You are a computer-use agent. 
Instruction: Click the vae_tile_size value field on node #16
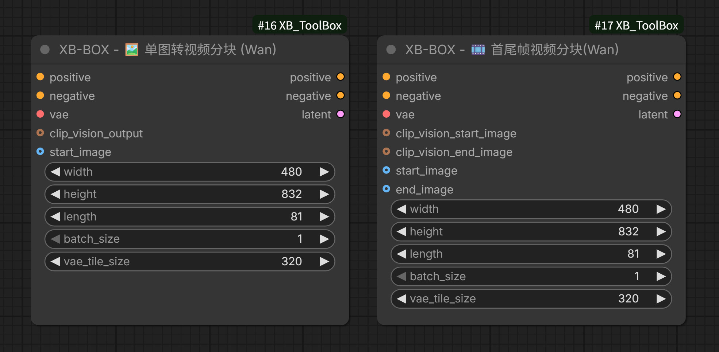pyautogui.click(x=190, y=262)
